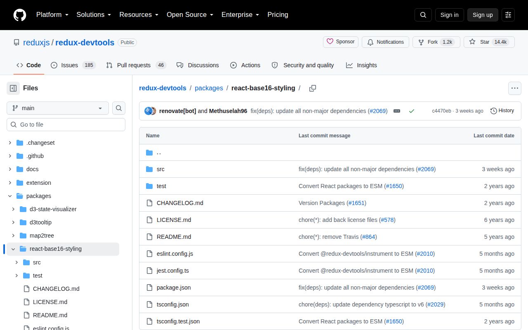Open the main branch selector

pos(58,108)
